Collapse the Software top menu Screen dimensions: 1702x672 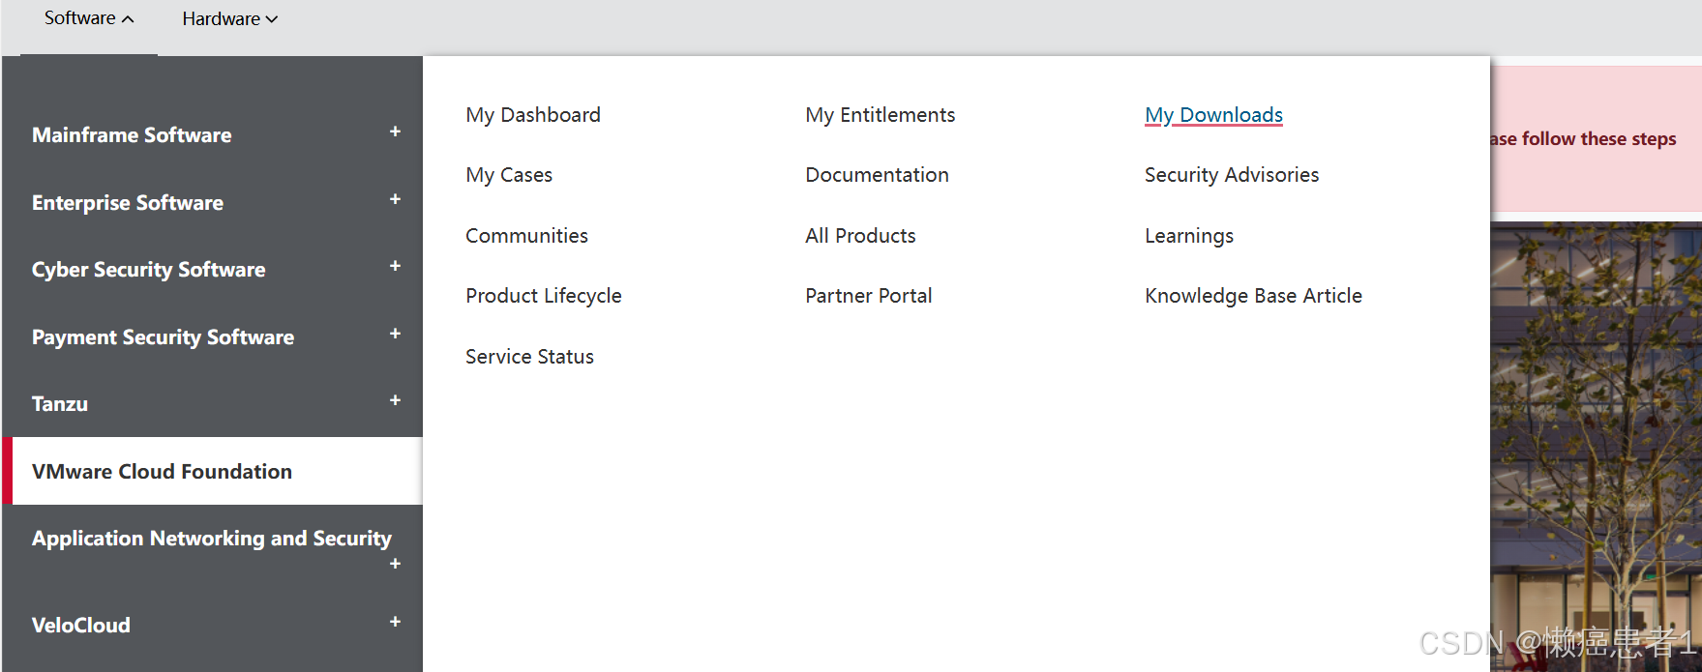click(x=89, y=18)
